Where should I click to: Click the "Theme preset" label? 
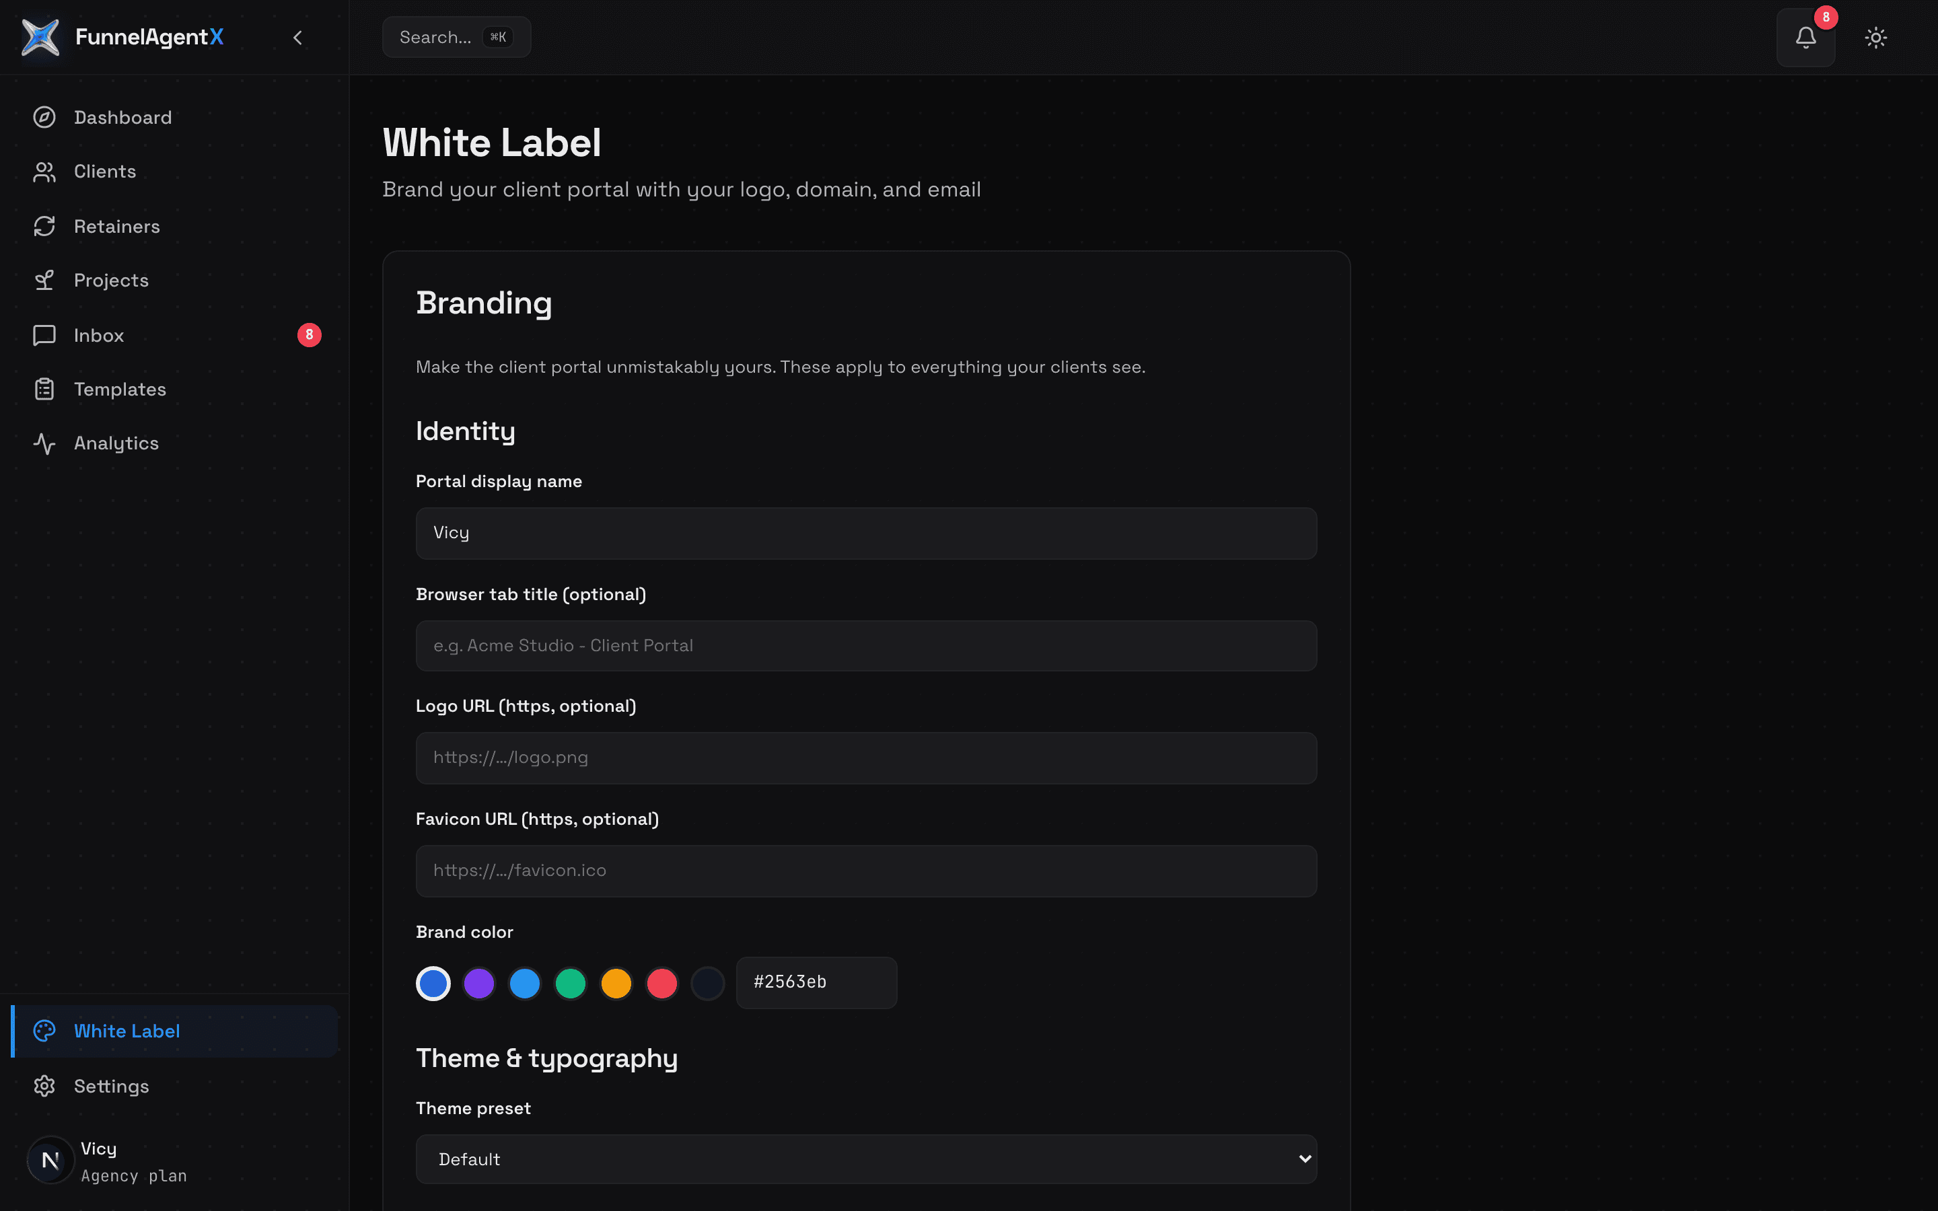pyautogui.click(x=473, y=1107)
